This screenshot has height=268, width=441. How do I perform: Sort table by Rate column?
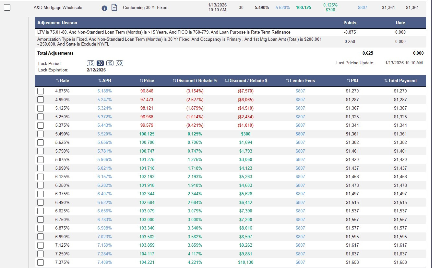(63, 81)
